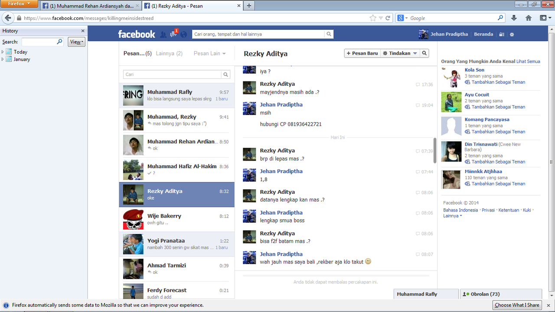Add Komang Pancayasa as friend
Screen dimensions: 555x312
click(498, 132)
